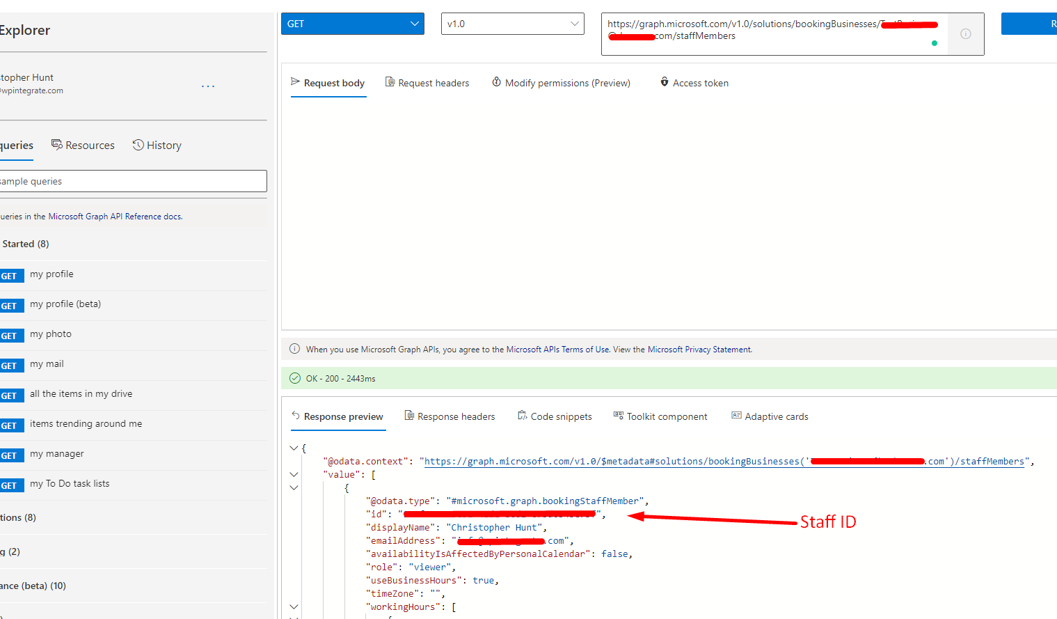Click the GET badge beside my mail
Image resolution: width=1057 pixels, height=619 pixels.
pyautogui.click(x=10, y=366)
